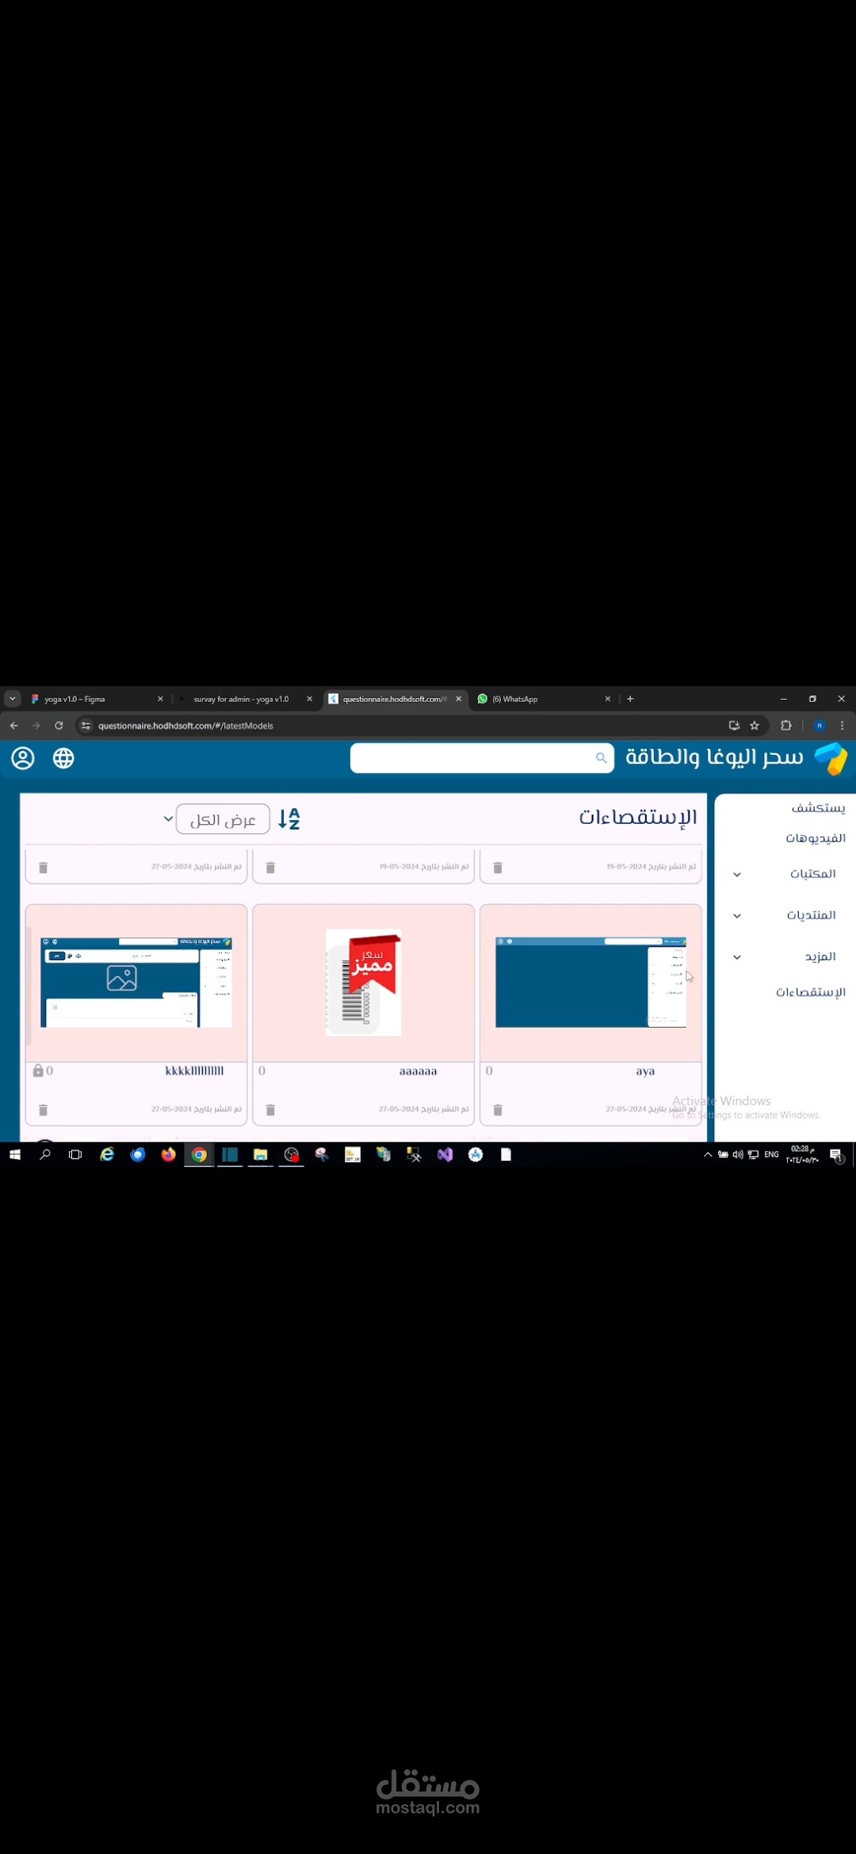Open the Chrome profile avatar

pos(820,725)
